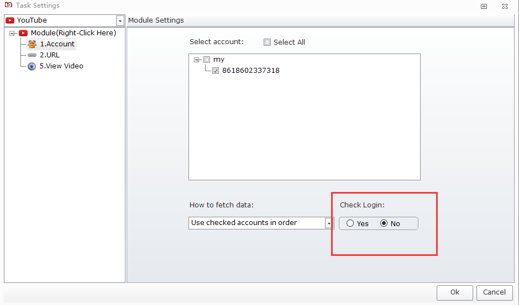Click the Cancel button
Image resolution: width=519 pixels, height=305 pixels.
[494, 292]
